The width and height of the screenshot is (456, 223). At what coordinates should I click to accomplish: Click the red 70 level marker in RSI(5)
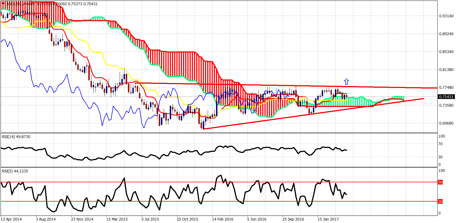pyautogui.click(x=440, y=182)
